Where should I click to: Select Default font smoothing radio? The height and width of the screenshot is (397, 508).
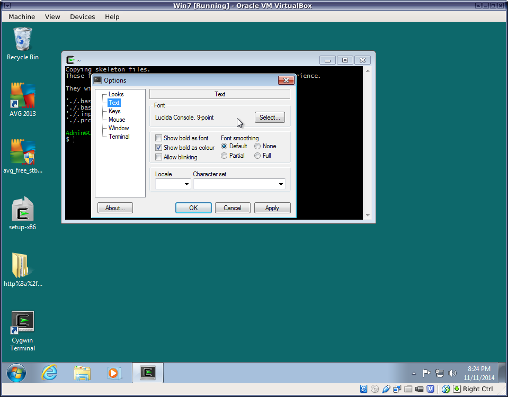point(224,147)
